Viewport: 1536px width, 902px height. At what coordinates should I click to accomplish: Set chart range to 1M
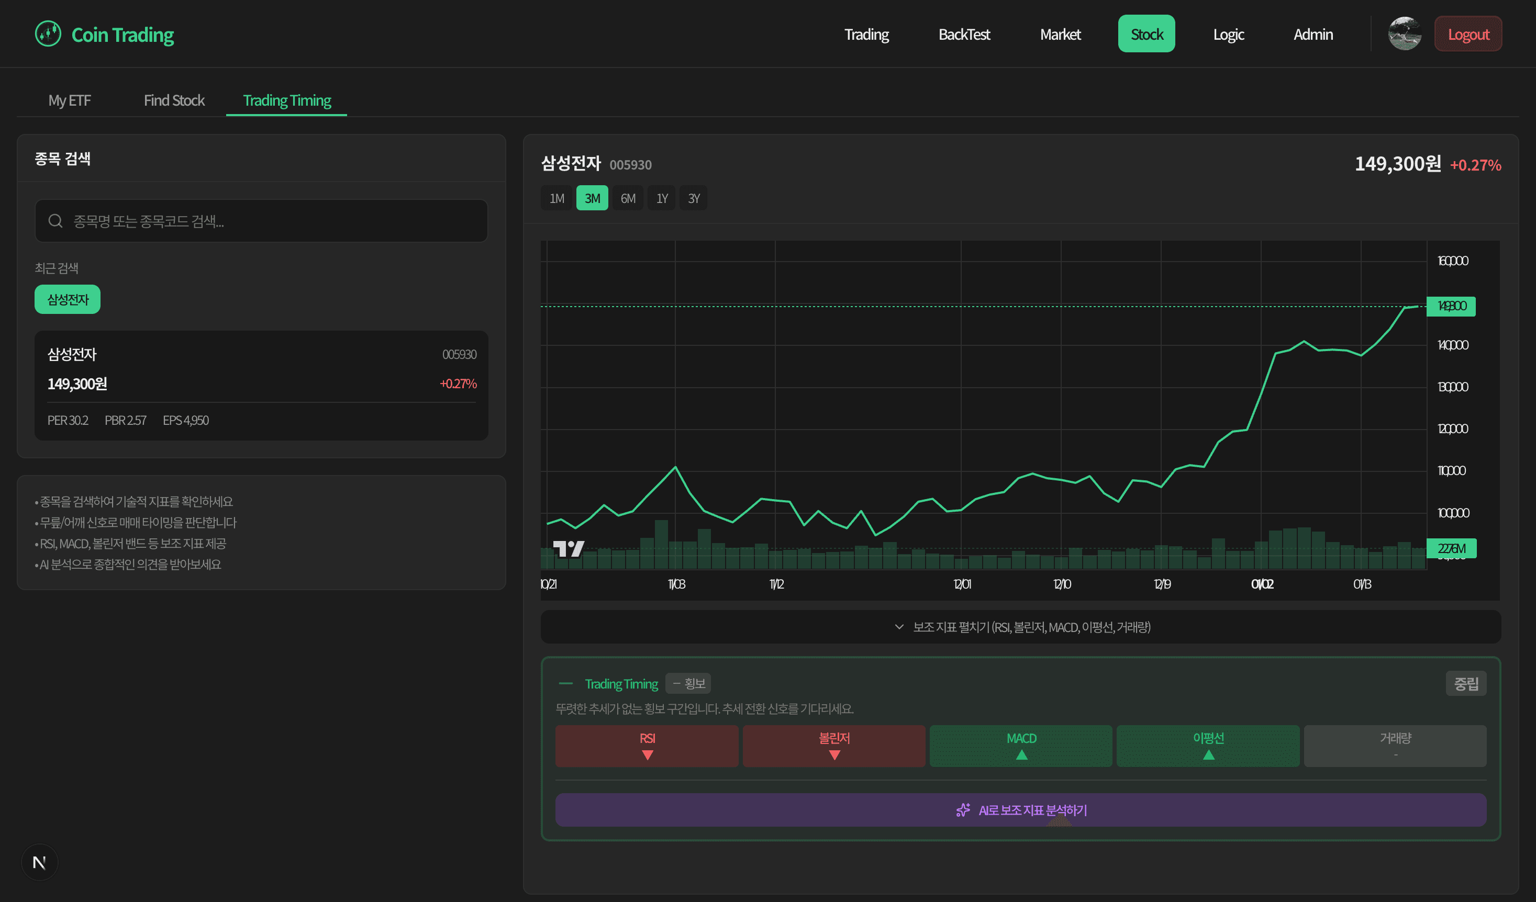[556, 198]
